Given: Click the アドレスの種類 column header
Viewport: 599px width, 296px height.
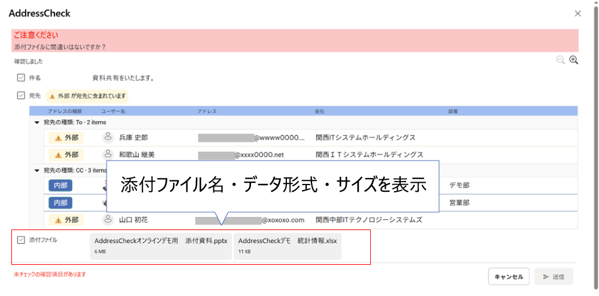Looking at the screenshot, I should 65,111.
